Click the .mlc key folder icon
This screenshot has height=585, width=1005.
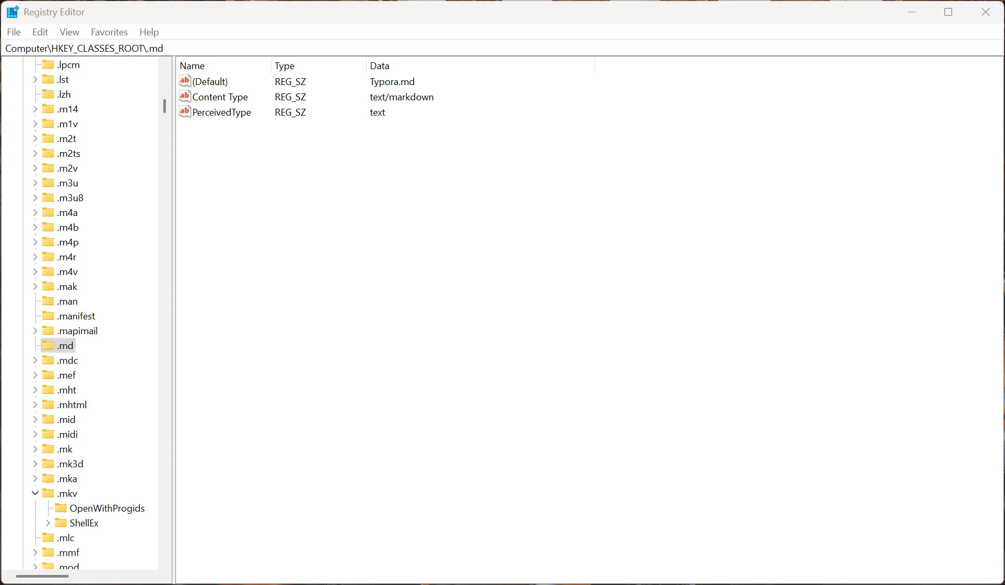coord(49,537)
